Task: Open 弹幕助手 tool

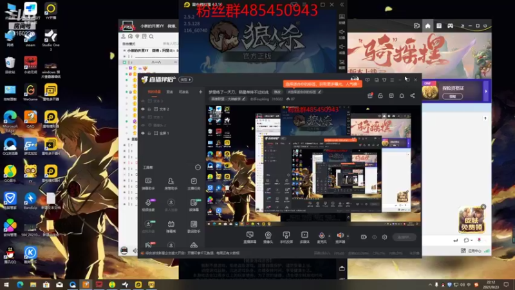Action: pos(148,184)
